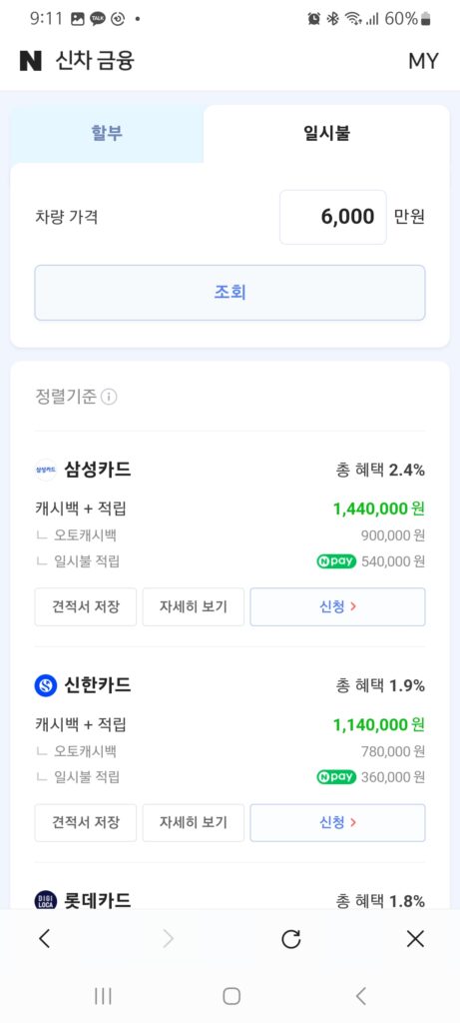View 삼성카드 details with 자세히 보기
Image resolution: width=460 pixels, height=1023 pixels.
click(194, 606)
